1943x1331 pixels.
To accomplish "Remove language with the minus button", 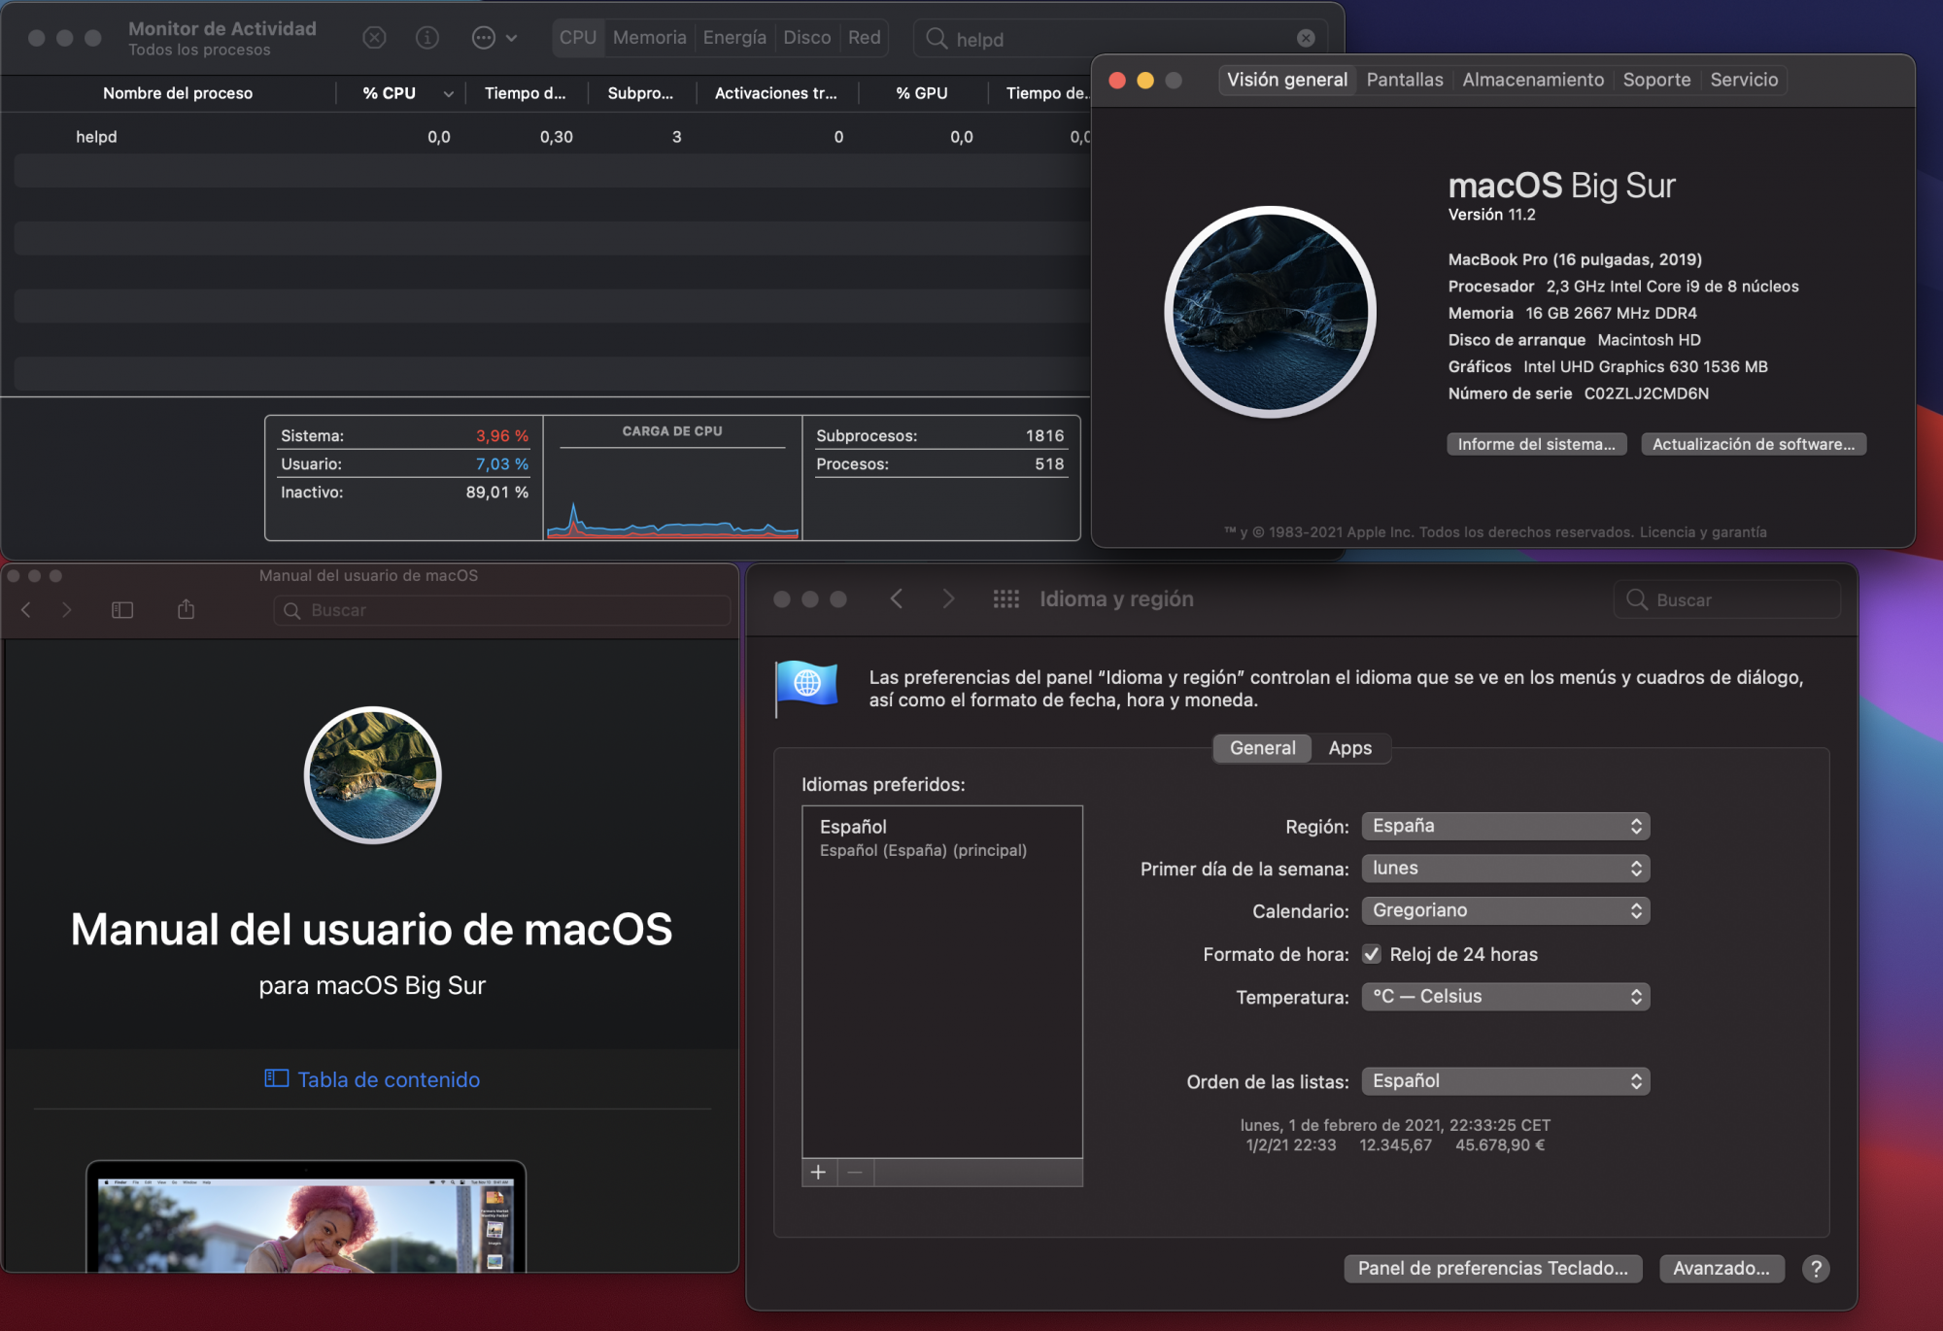I will [855, 1173].
